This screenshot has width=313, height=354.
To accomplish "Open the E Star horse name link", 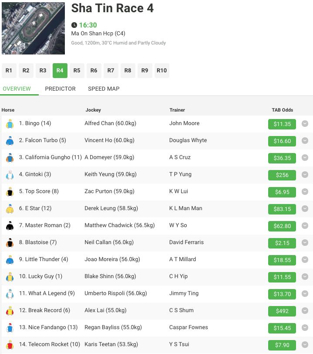I will 36,208.
